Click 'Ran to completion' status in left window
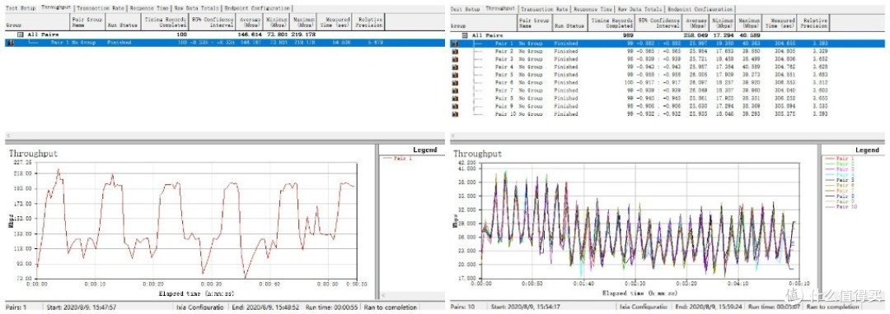Viewport: 890px width, 314px height. [391, 307]
